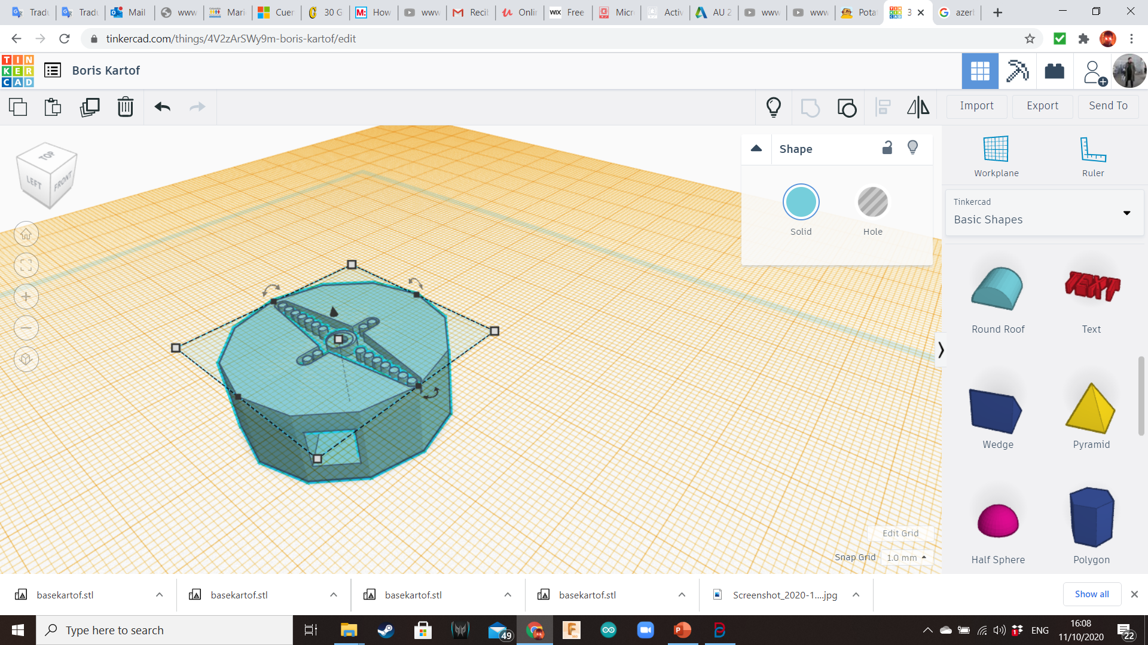Click the Undo arrow
This screenshot has height=645, width=1148.
point(162,107)
